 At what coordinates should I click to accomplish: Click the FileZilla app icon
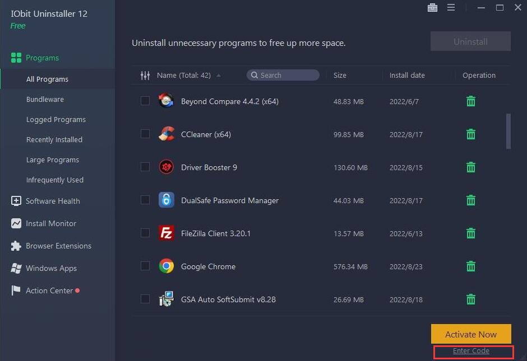[x=167, y=233]
